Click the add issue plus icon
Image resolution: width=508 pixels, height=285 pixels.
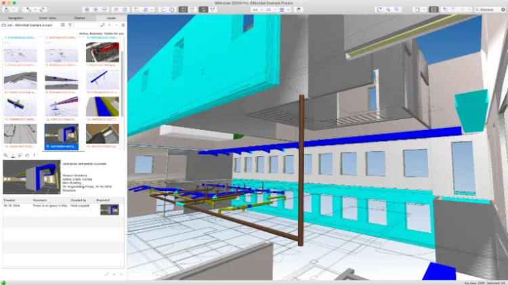tap(109, 25)
